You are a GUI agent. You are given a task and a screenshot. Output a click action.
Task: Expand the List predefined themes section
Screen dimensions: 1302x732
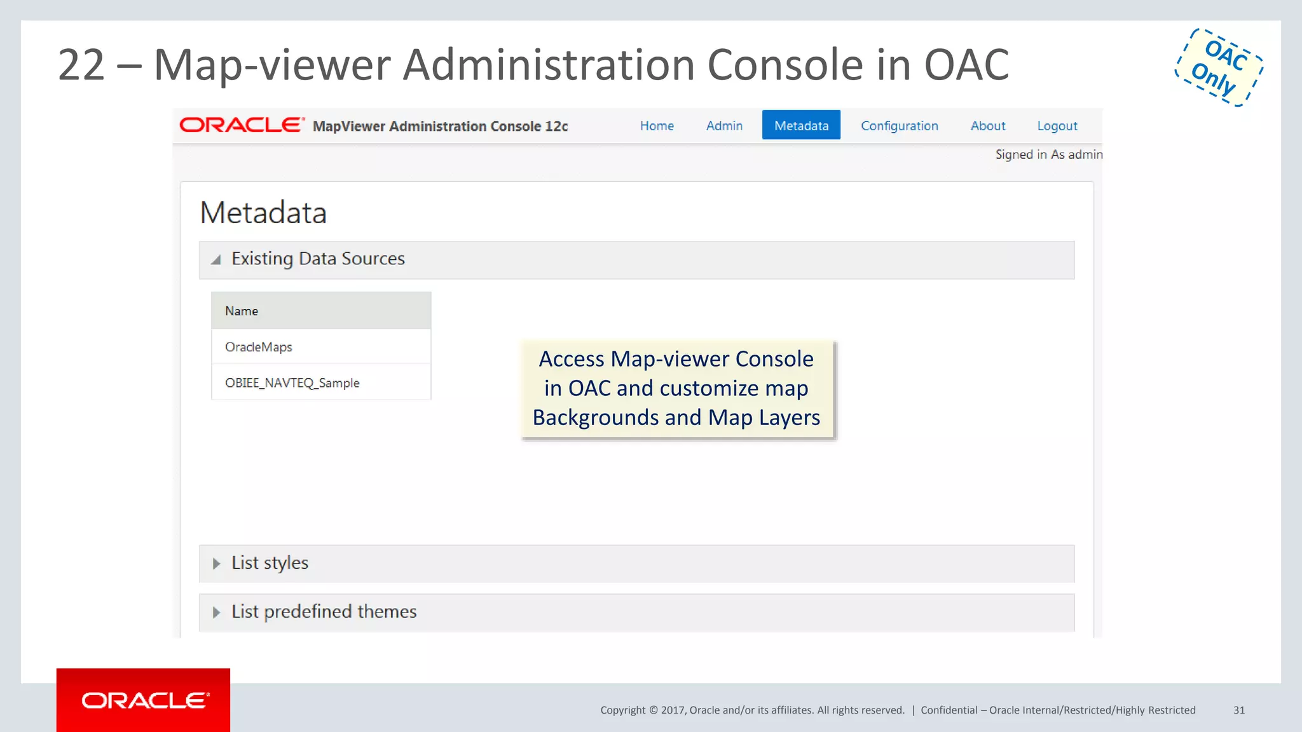click(x=636, y=613)
